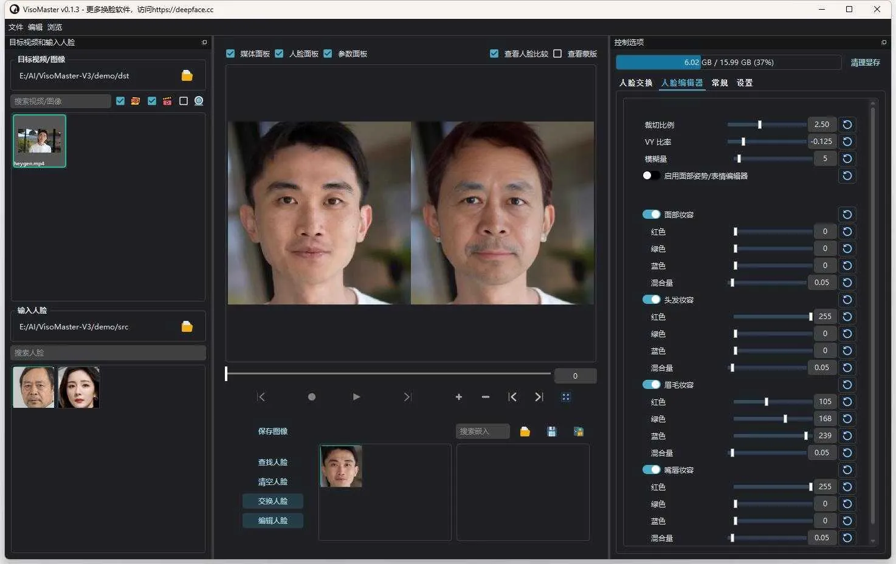Play the video with triangle button
896x564 pixels.
point(357,397)
